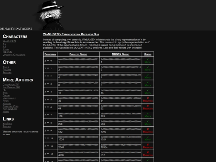The width and height of the screenshot is (216, 162).
Task: Click the green check for 2 ** 8
Action: [x=148, y=121]
